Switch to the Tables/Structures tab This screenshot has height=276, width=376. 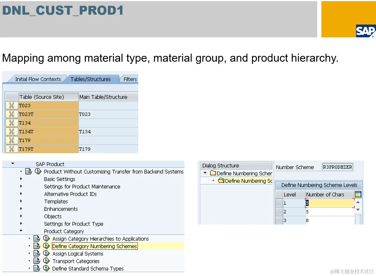tap(90, 79)
